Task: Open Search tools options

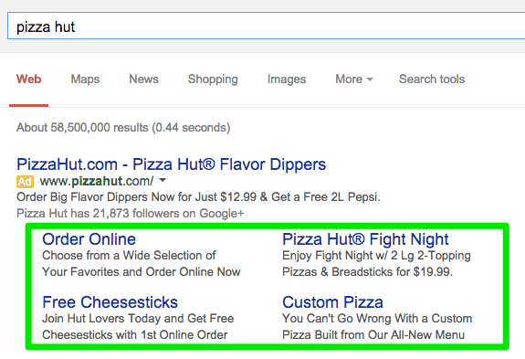Action: 432,79
